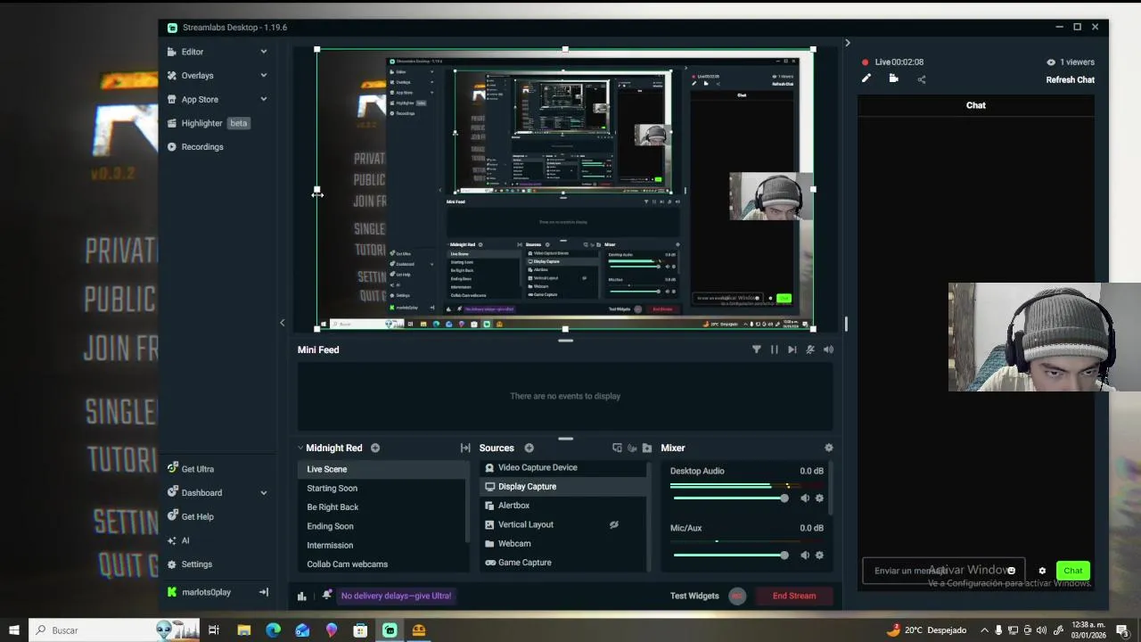Screen dimensions: 1141x642
Task: Open Task View on the taskbar
Action: tap(214, 630)
